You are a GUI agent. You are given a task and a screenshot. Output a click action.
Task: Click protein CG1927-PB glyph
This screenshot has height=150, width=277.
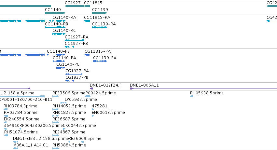[70, 81]
